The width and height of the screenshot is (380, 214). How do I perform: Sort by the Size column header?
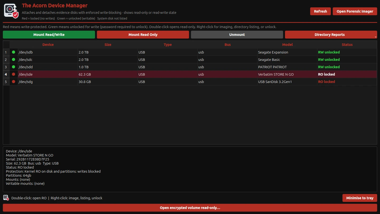pos(108,45)
